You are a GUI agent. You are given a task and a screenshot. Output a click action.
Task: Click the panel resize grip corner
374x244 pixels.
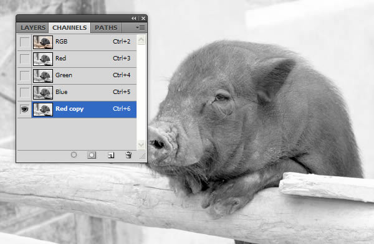tap(143, 156)
